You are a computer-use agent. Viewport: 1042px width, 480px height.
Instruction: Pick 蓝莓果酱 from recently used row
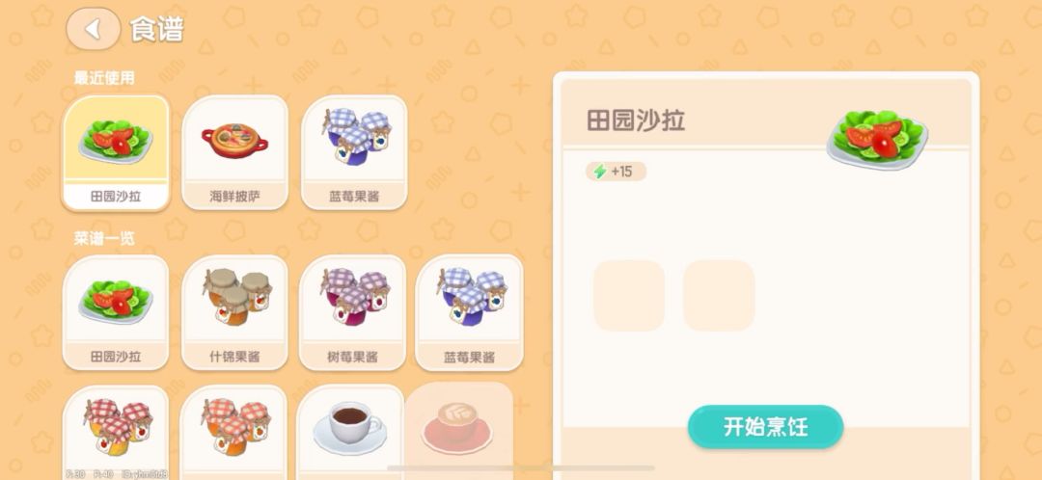point(354,152)
